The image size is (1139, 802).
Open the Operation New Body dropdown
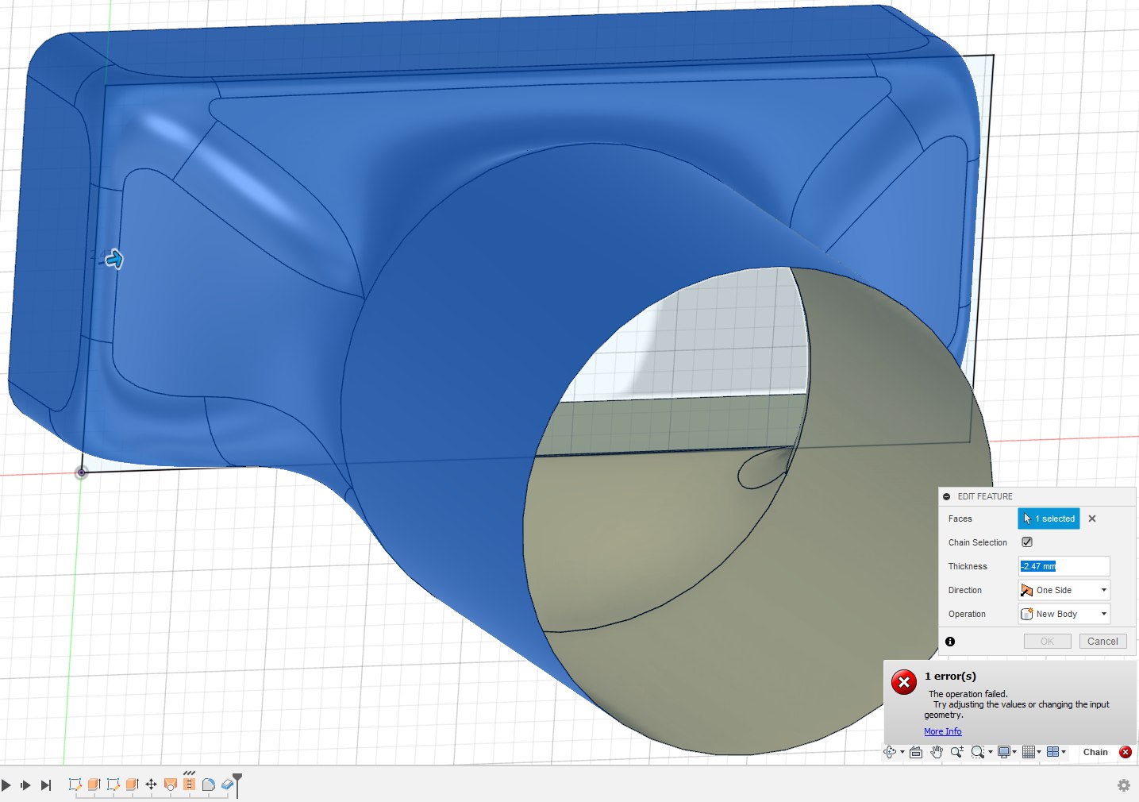click(x=1064, y=614)
